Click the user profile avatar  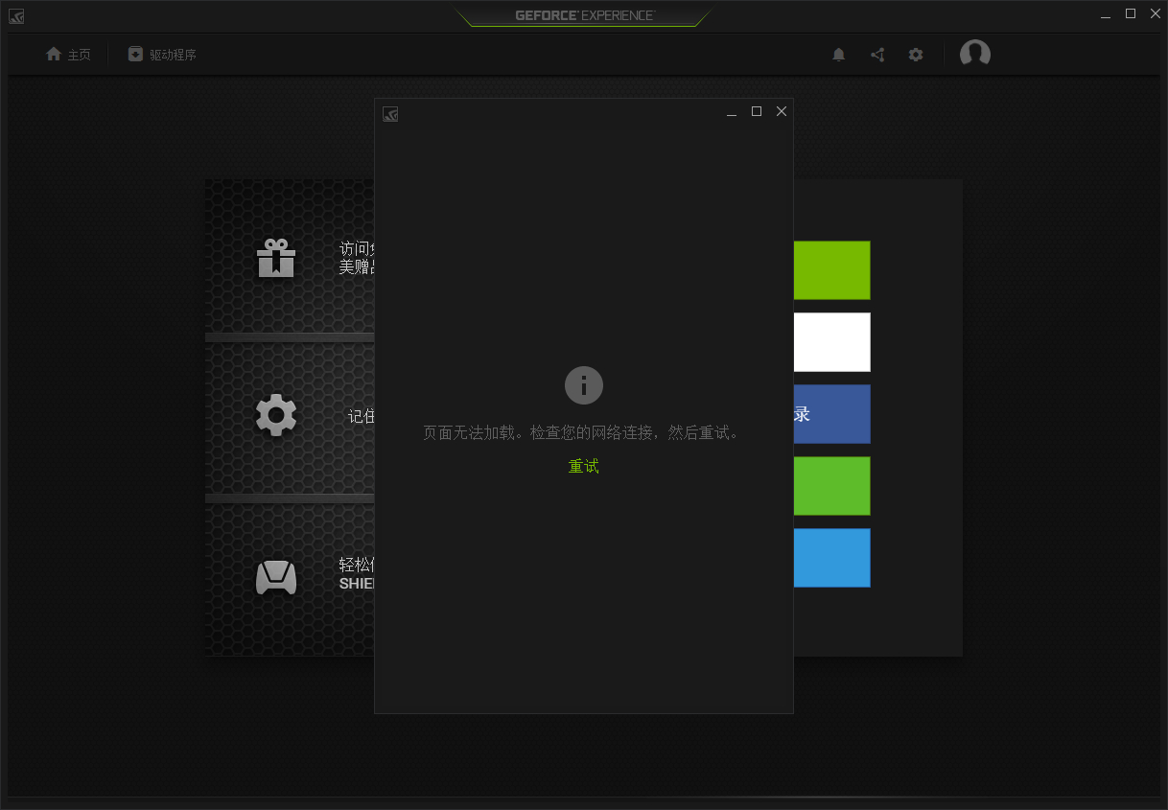(975, 54)
